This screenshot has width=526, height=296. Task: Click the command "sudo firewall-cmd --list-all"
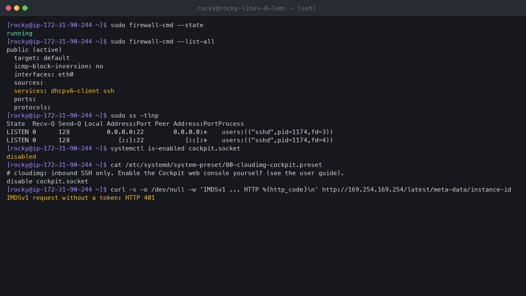(162, 42)
